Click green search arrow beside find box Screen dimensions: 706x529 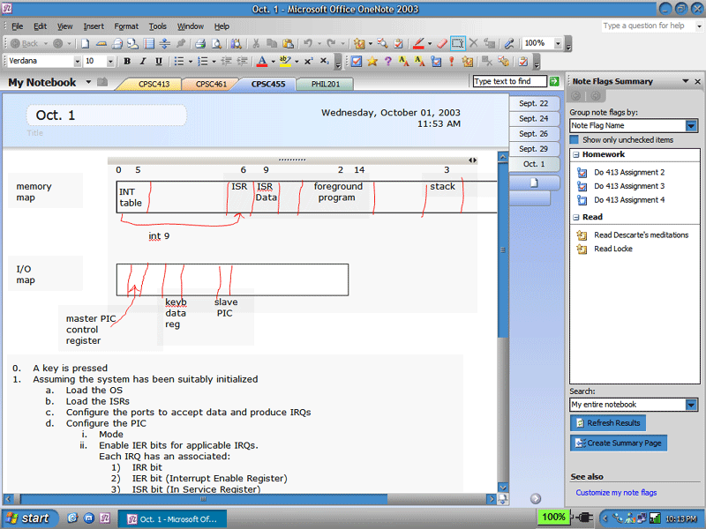[x=554, y=81]
